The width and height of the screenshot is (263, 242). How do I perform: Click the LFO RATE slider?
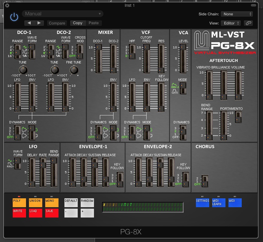pyautogui.click(x=43, y=172)
